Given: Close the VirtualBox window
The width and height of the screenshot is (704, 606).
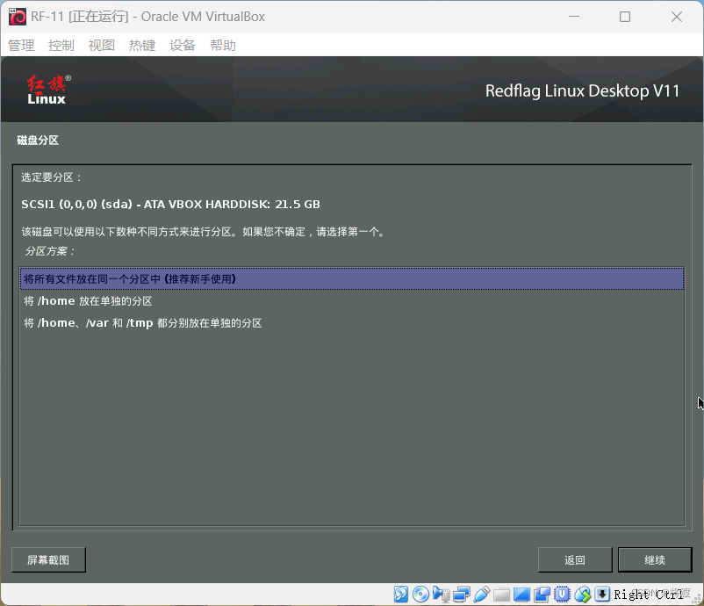Looking at the screenshot, I should pyautogui.click(x=677, y=17).
